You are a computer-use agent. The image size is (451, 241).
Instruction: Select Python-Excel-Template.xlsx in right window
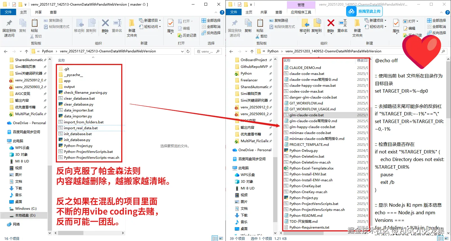click(x=311, y=168)
